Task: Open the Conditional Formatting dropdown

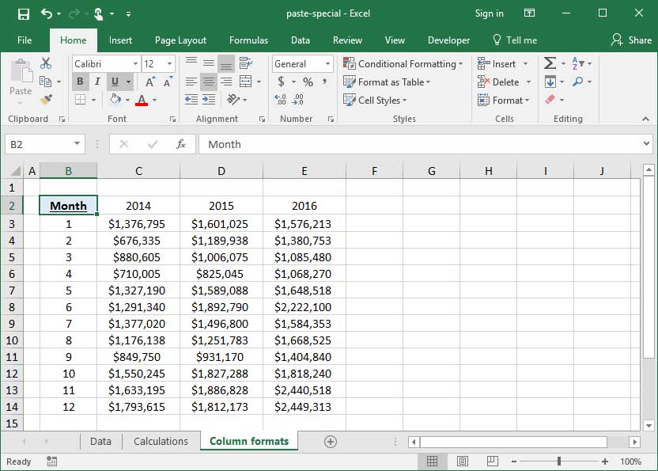Action: click(x=403, y=64)
